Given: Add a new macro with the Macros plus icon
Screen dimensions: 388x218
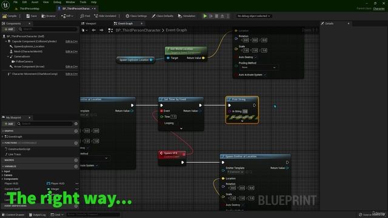Looking at the screenshot, I should coord(76,160).
